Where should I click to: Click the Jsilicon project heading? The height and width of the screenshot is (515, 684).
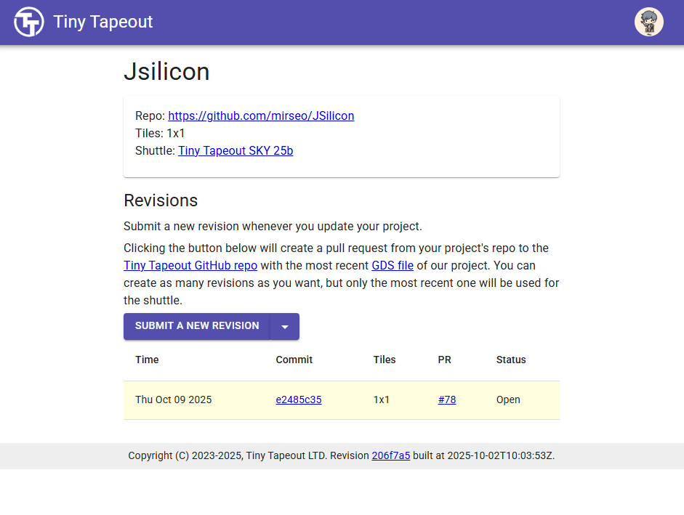tap(166, 71)
